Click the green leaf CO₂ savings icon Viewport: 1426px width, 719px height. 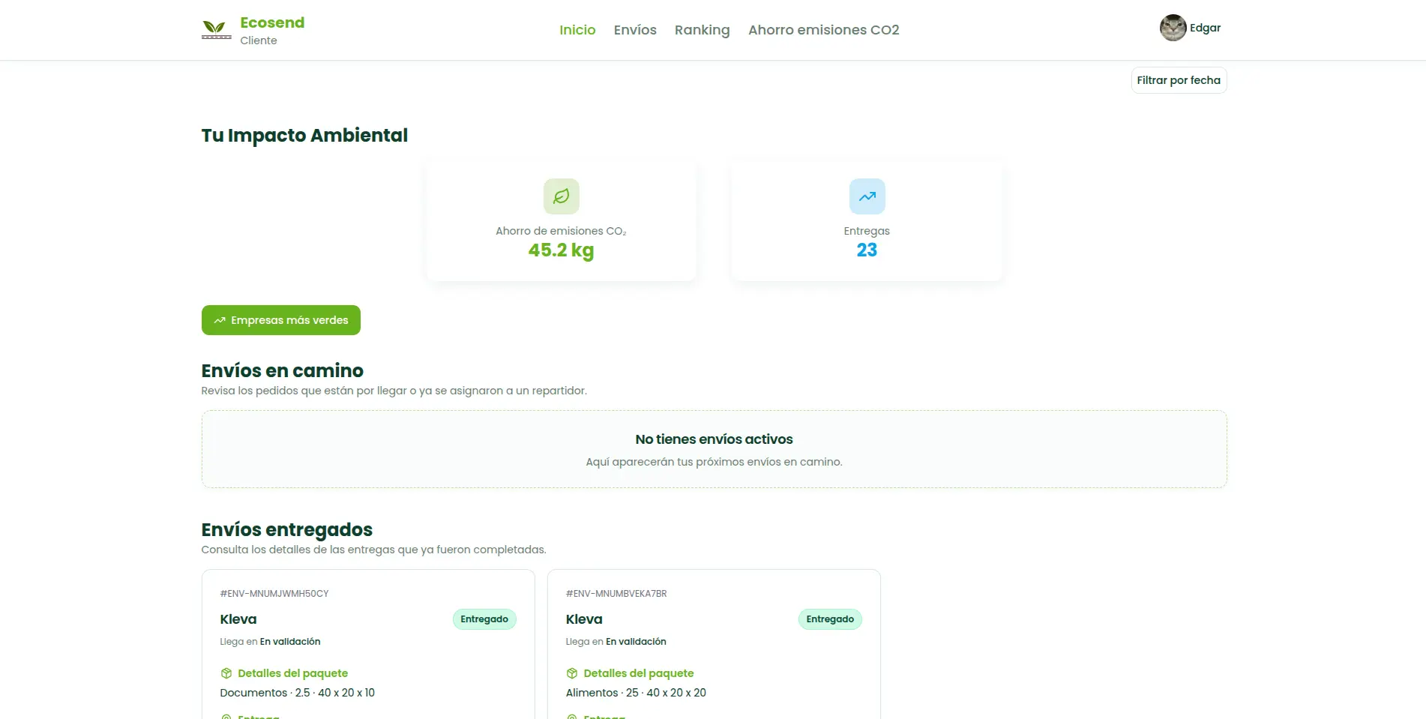pyautogui.click(x=561, y=196)
